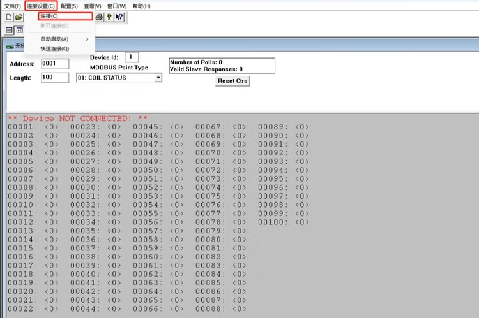This screenshot has height=318, width=479.
Task: Open the 配置(S) menu
Action: pos(69,6)
